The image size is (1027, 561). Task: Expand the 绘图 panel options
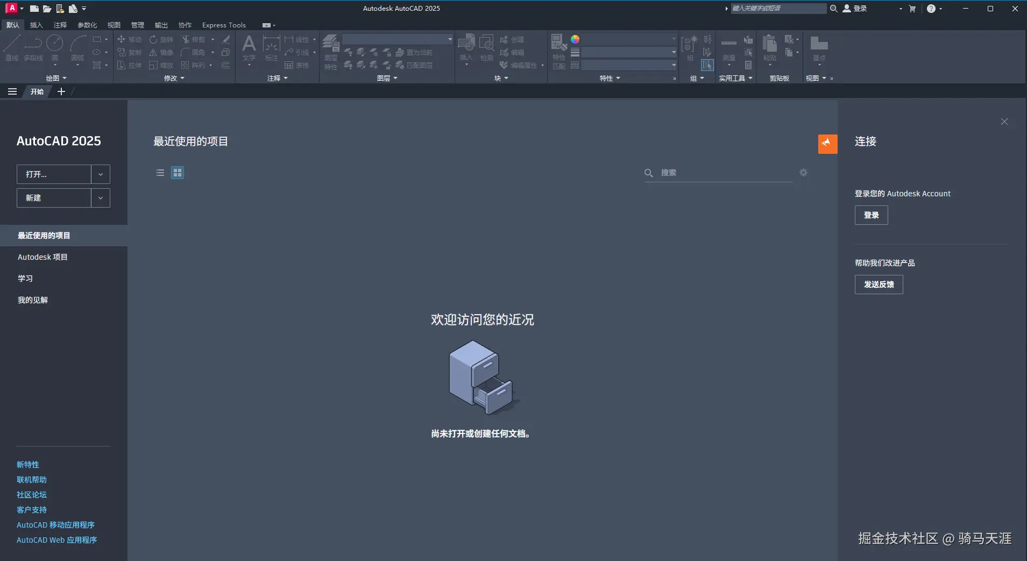[65, 78]
